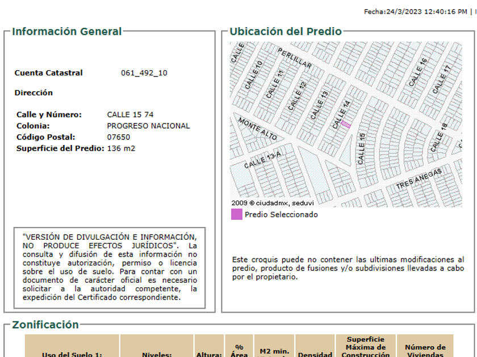Image resolution: width=477 pixels, height=357 pixels.
Task: Click the legal disclaimer text box
Action: (x=110, y=267)
